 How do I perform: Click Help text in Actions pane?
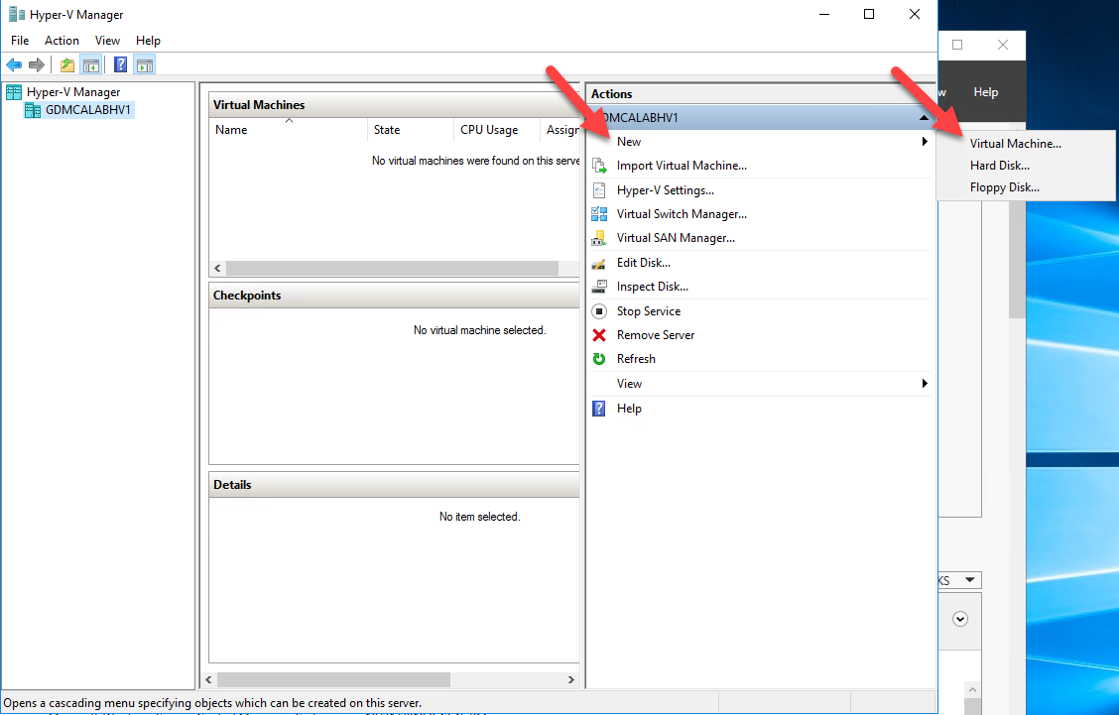629,409
